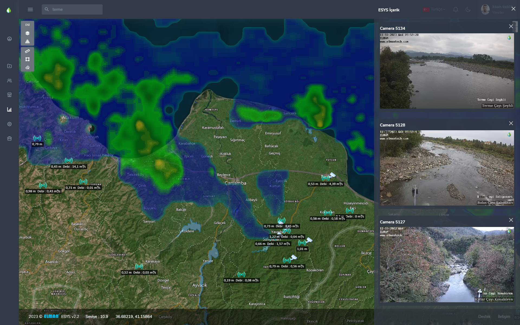The width and height of the screenshot is (520, 325).
Task: Open the cluster grouping tool
Action: pos(27,41)
